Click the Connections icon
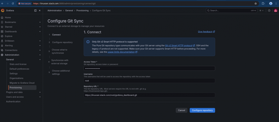This screenshot has width=279, height=122. pyautogui.click(x=2, y=50)
